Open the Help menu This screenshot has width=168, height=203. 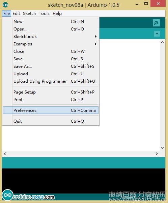click(57, 14)
